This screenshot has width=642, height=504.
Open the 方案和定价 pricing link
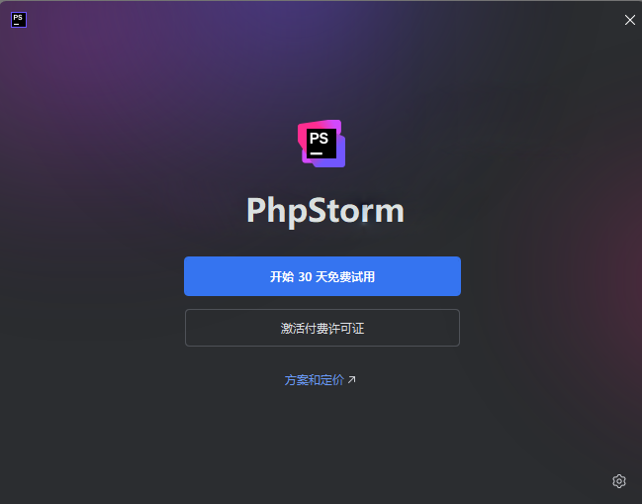point(314,380)
